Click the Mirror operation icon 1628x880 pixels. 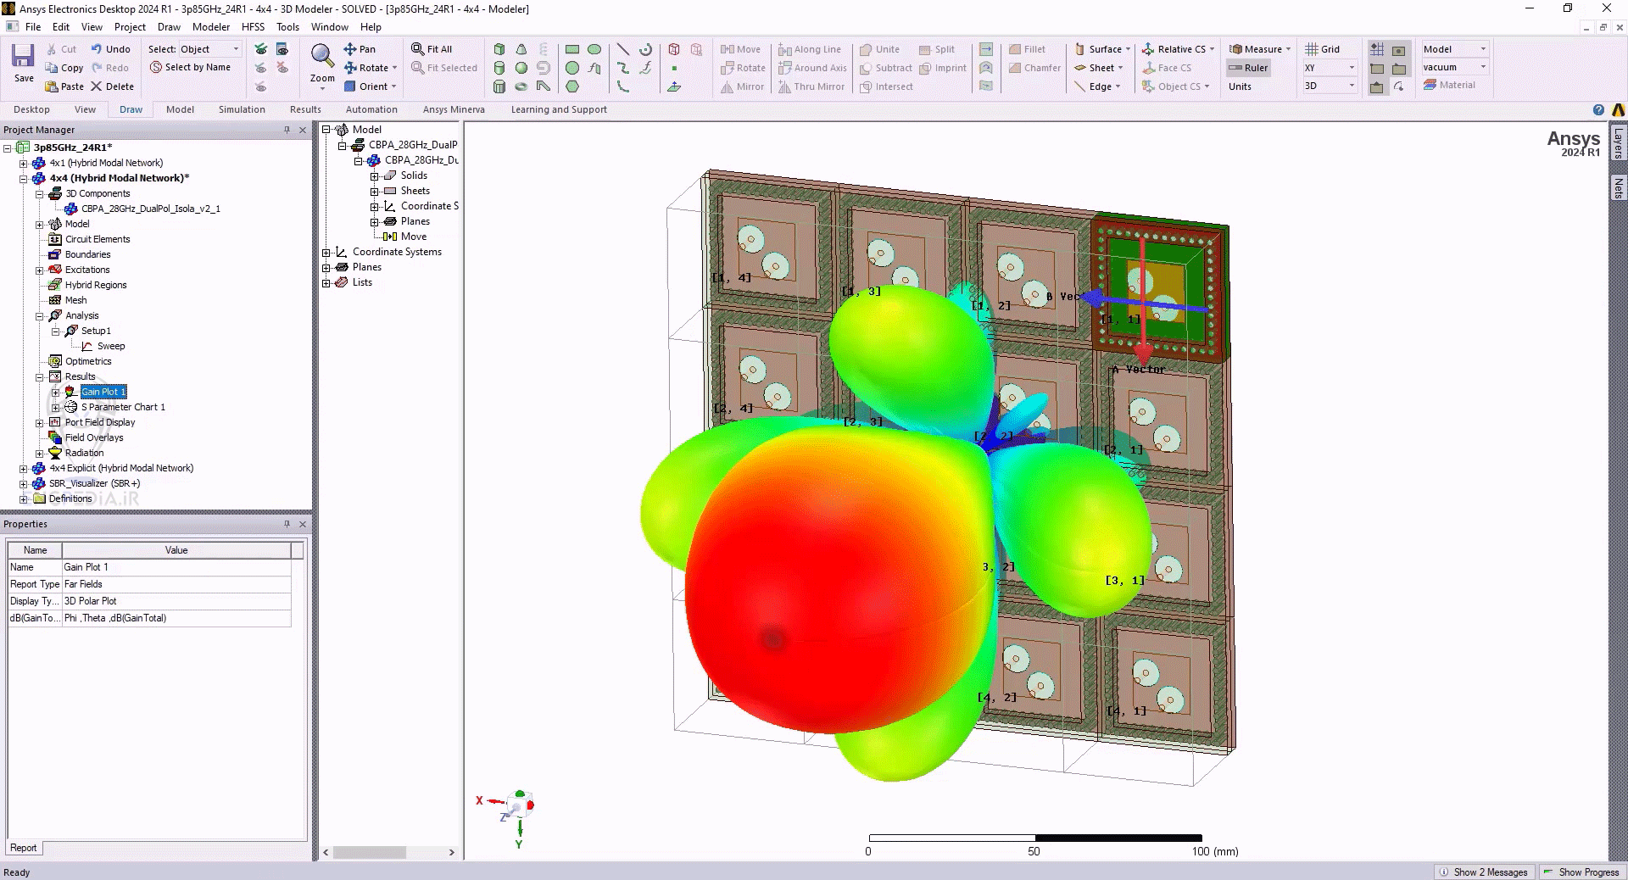tap(741, 86)
